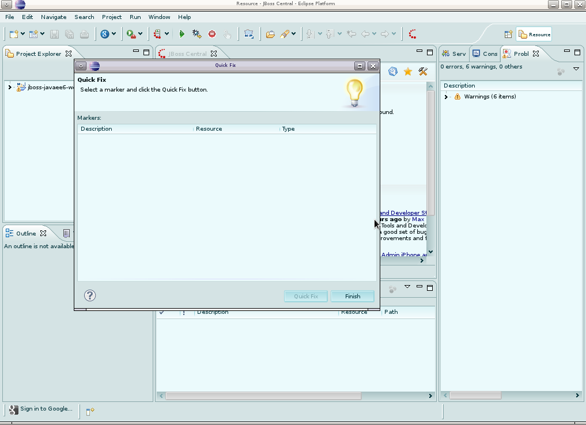Click the Debug bug icon in toolbar
This screenshot has height=425, width=586.
(x=196, y=35)
